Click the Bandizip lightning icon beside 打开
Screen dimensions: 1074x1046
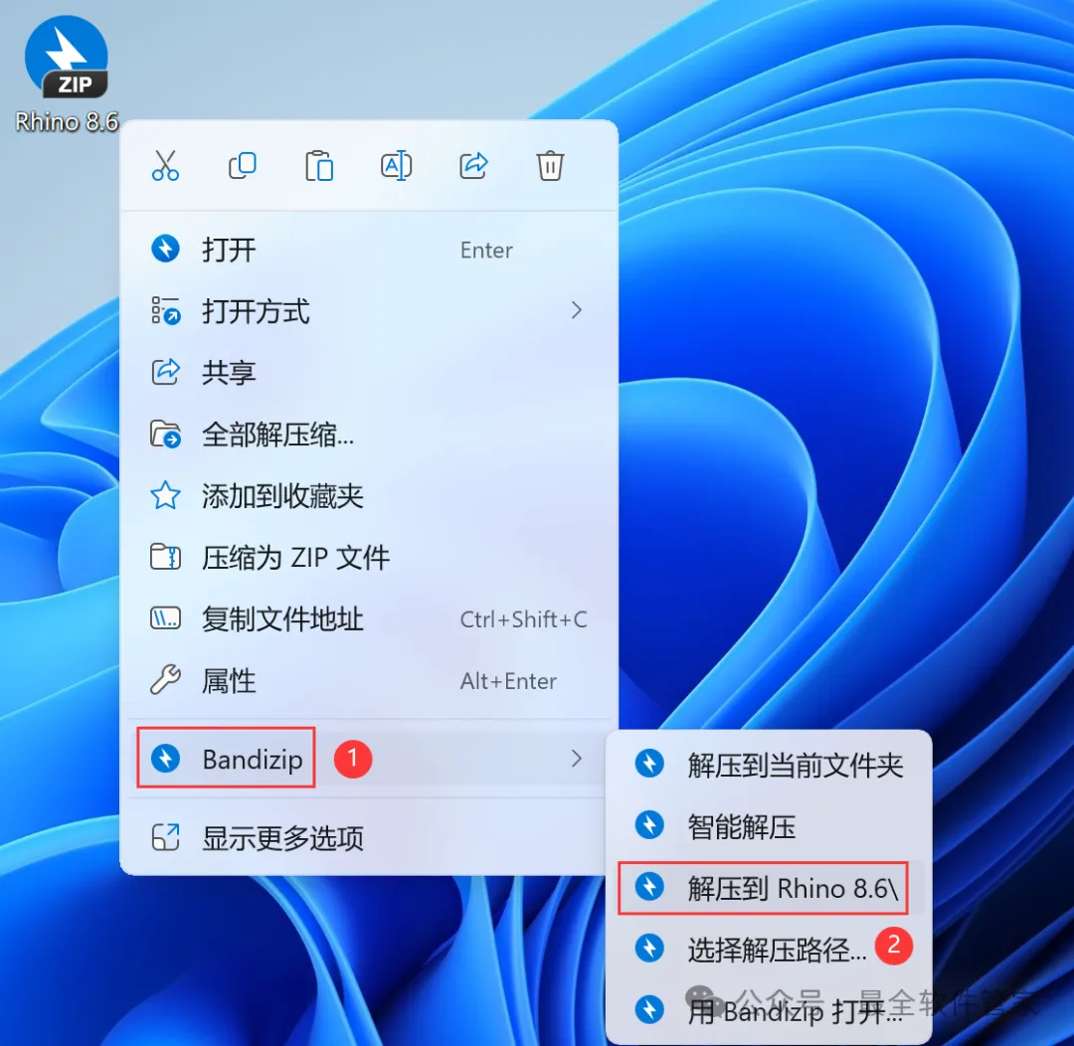pyautogui.click(x=165, y=249)
